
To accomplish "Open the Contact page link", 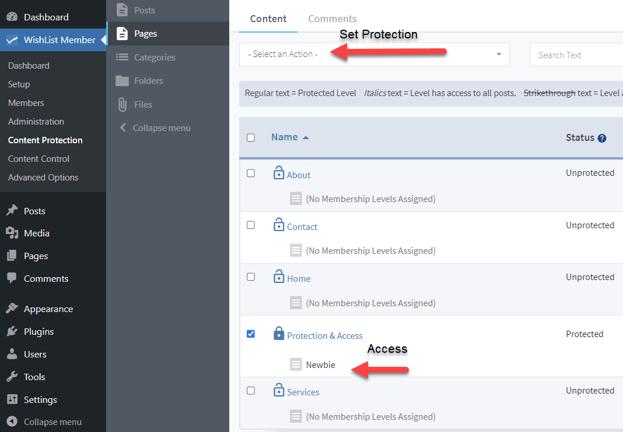I will pyautogui.click(x=302, y=227).
